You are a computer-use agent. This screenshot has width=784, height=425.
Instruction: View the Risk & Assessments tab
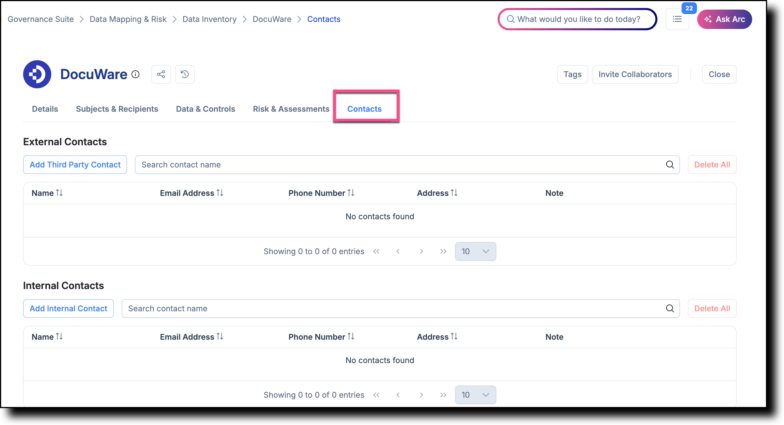click(x=291, y=109)
